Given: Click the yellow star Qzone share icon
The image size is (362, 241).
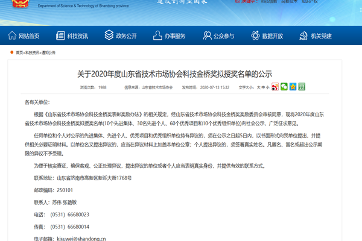Looking at the screenshot, I should click(x=293, y=87).
